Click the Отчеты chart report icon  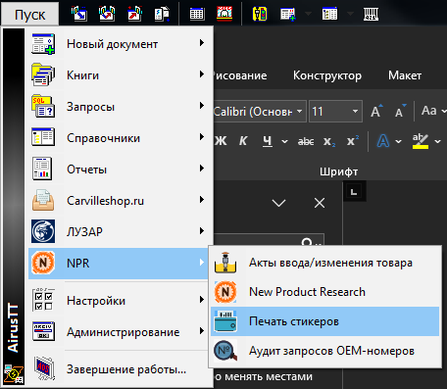(42, 169)
